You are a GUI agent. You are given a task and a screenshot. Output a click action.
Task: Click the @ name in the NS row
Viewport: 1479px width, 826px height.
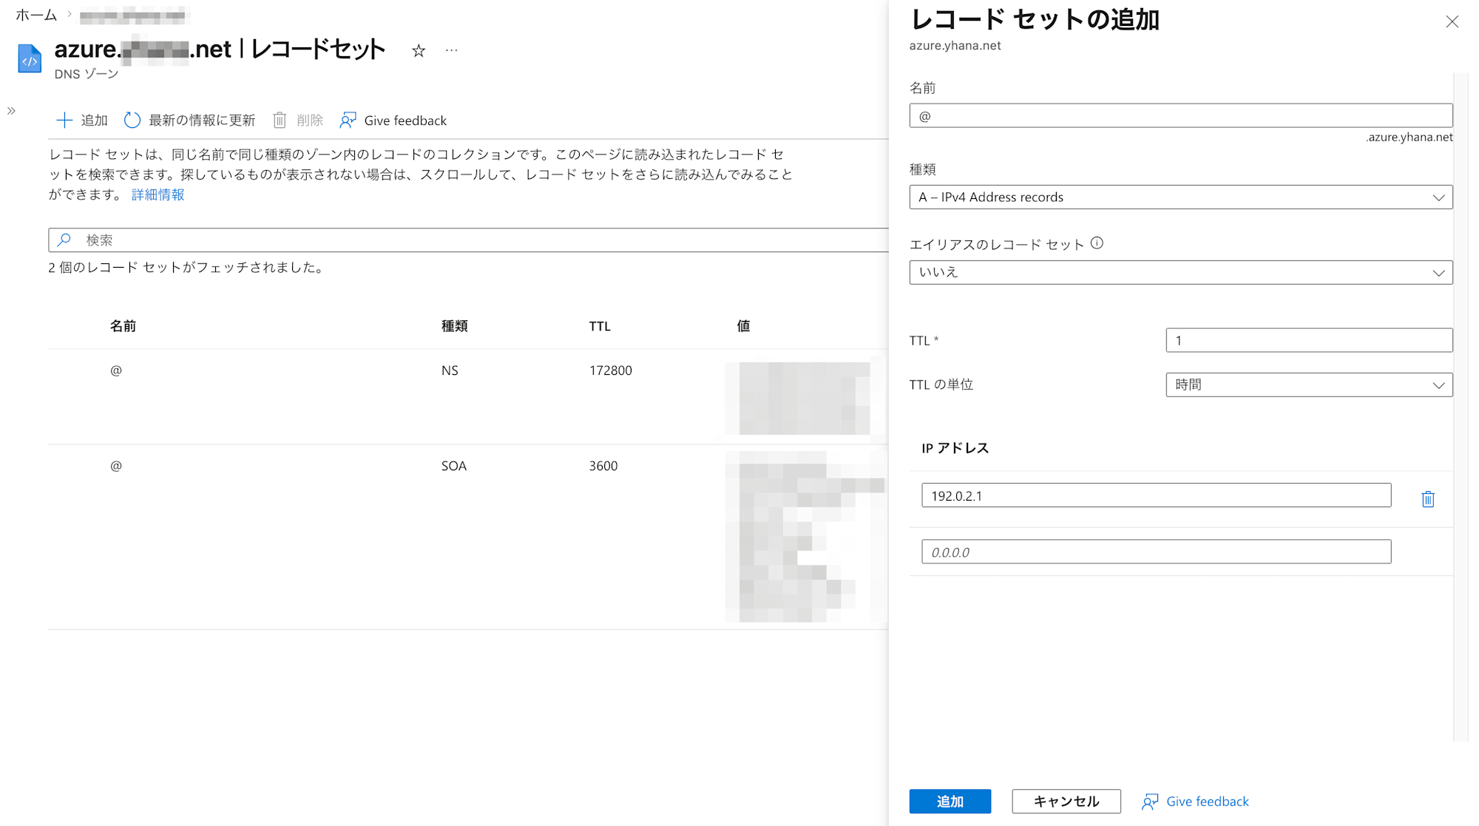point(116,370)
